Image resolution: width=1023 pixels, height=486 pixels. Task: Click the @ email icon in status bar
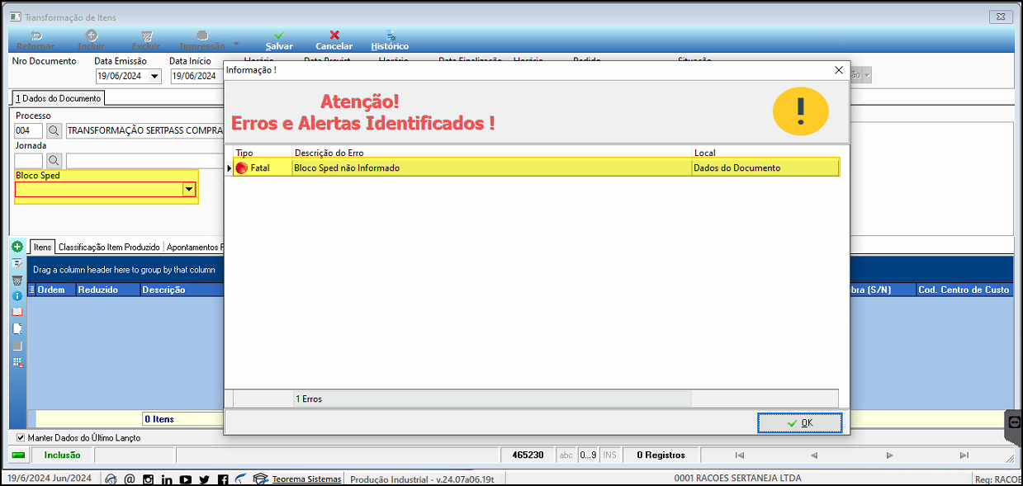130,479
